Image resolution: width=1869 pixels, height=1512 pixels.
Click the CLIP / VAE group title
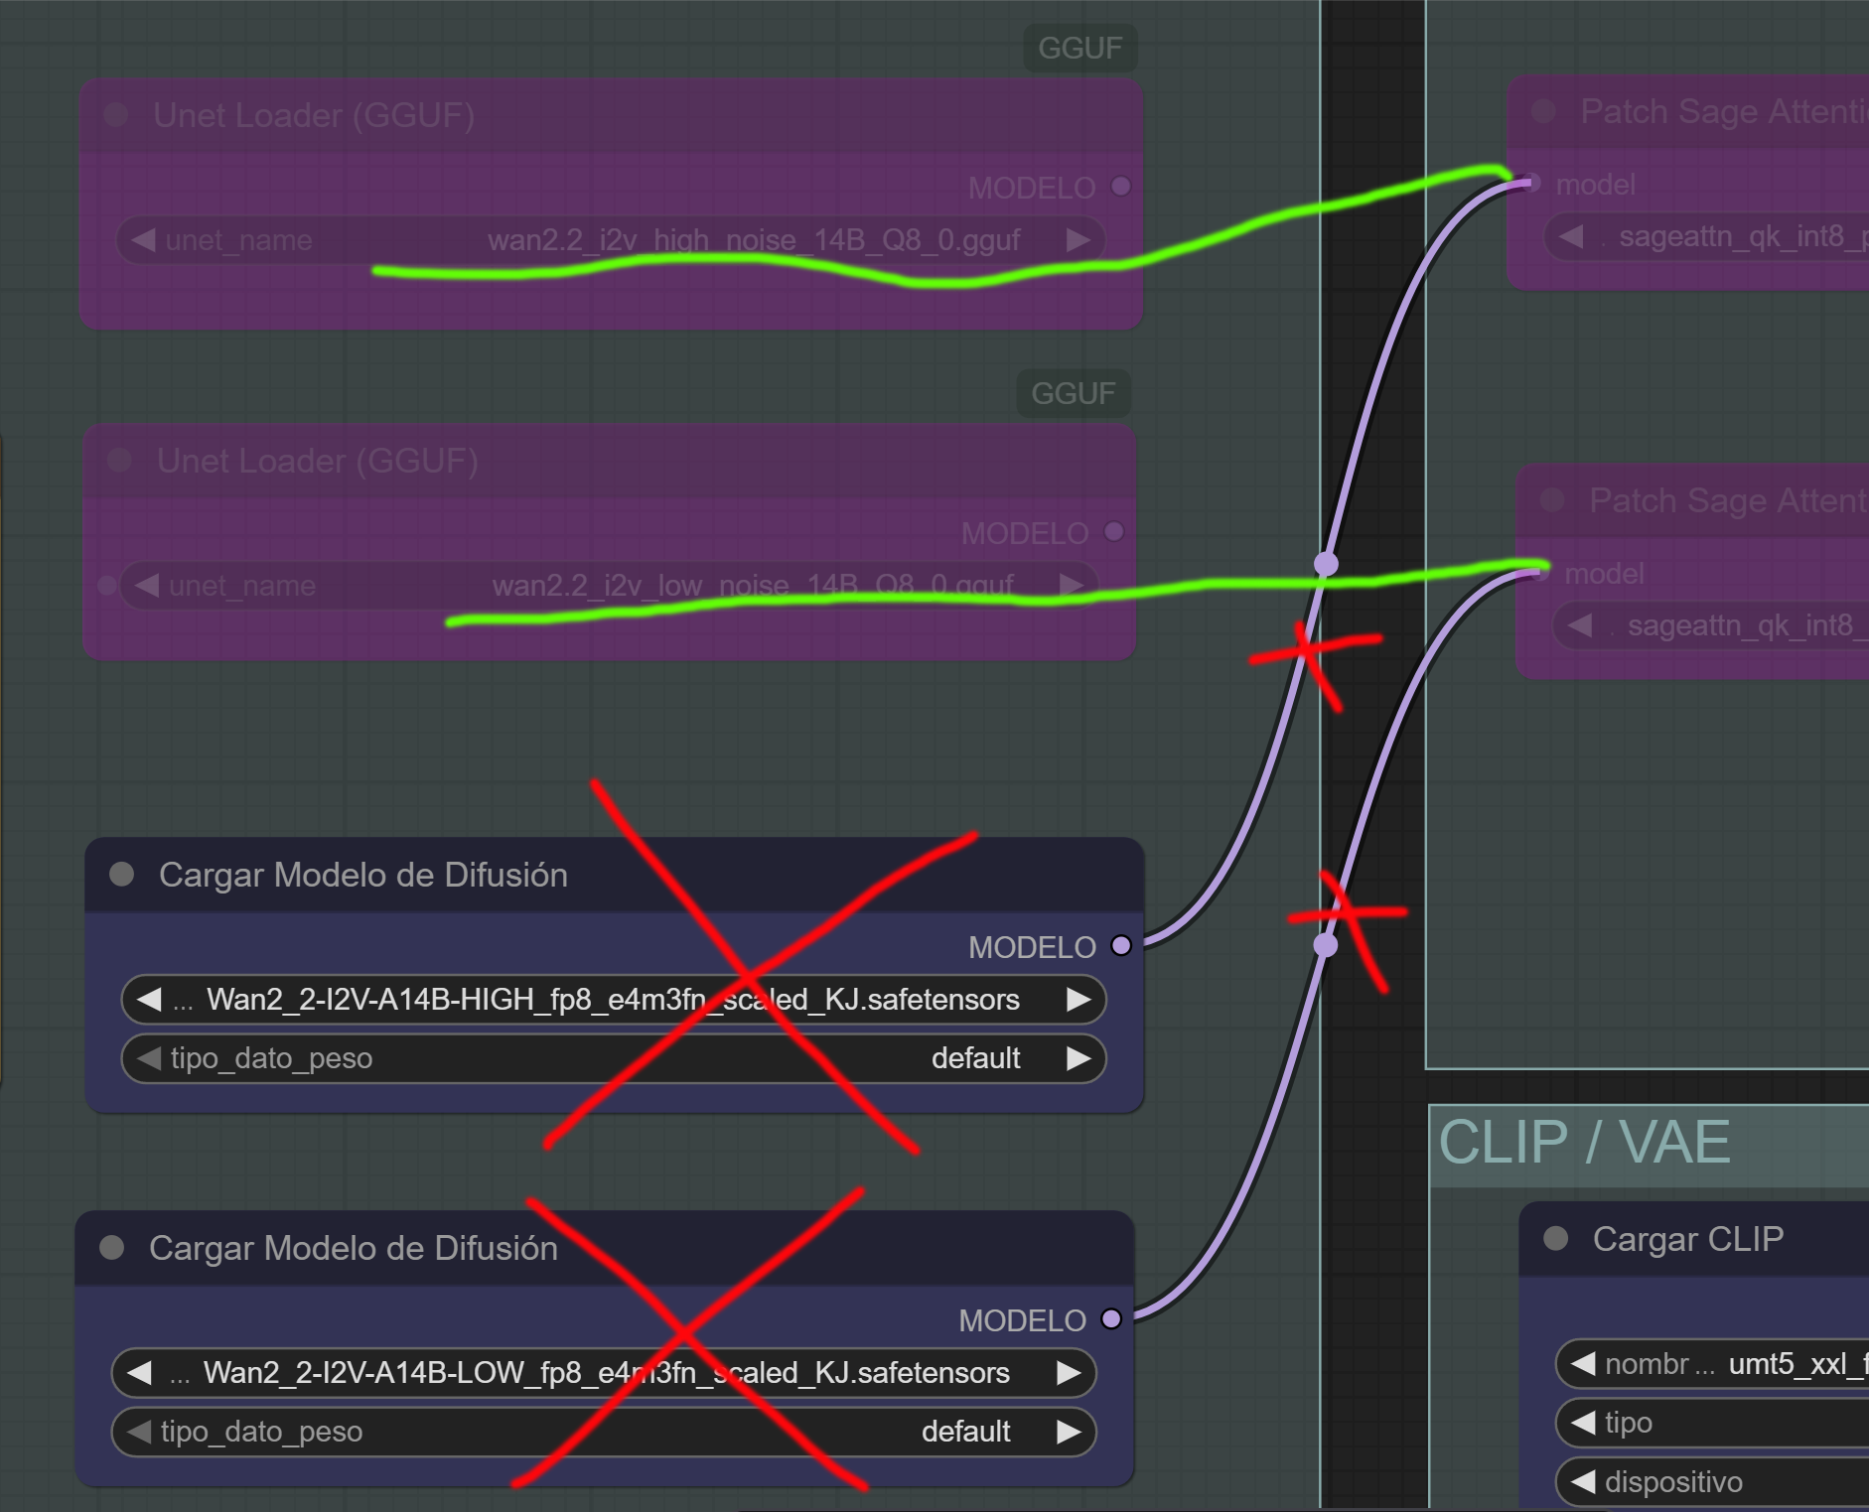[1584, 1143]
